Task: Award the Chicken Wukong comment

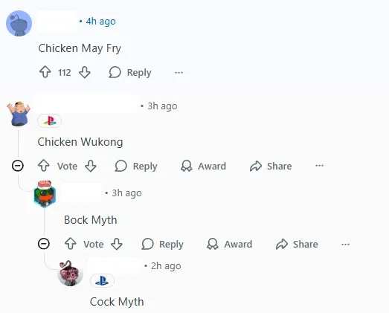Action: 204,166
